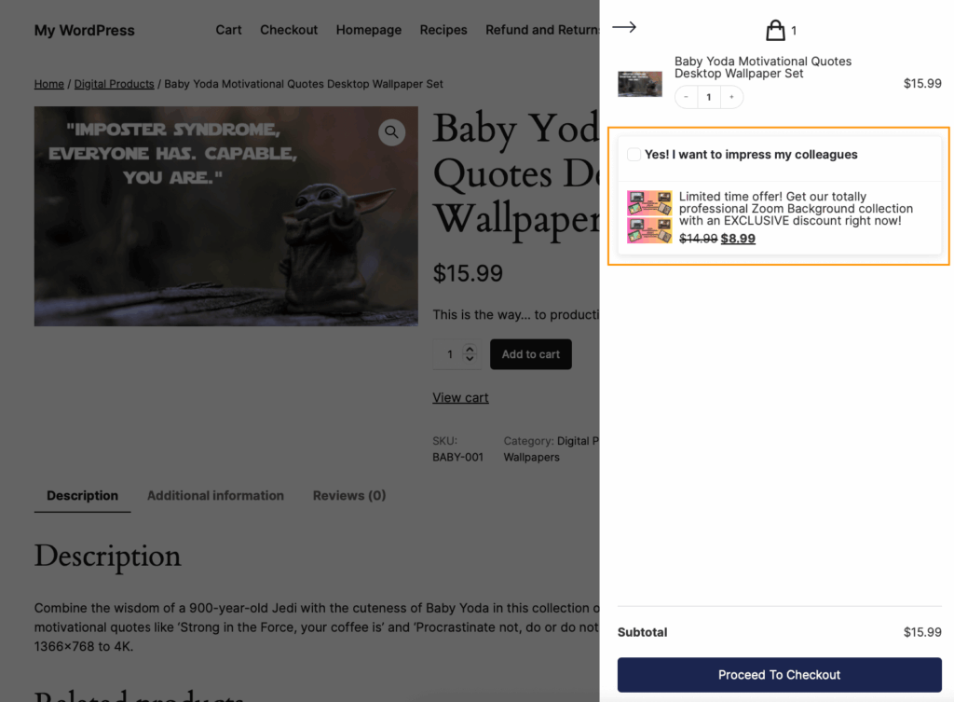Viewport: 954px width, 702px height.
Task: Click the View cart link
Action: pos(460,397)
